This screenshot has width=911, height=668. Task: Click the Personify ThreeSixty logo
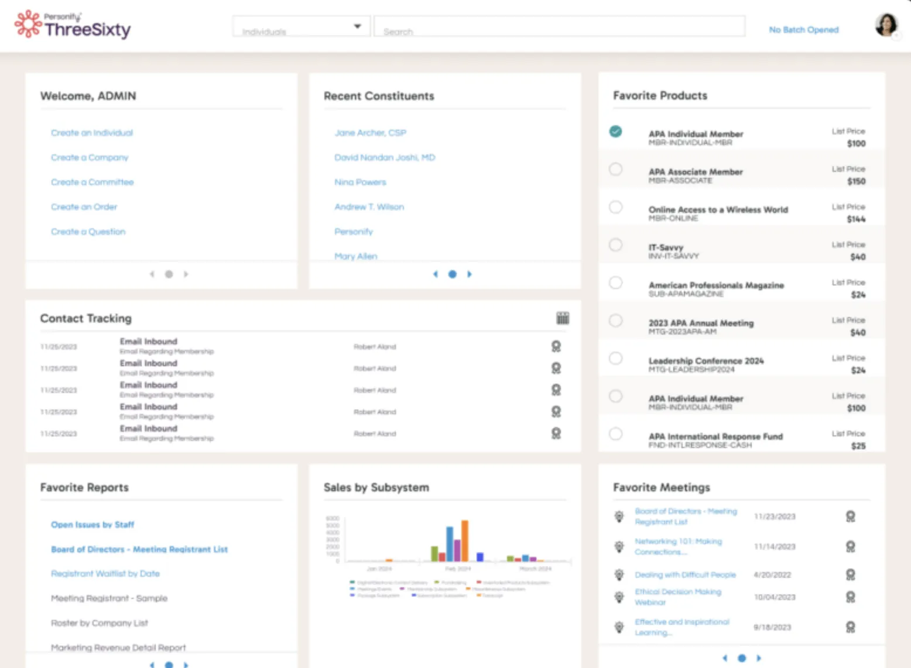73,25
